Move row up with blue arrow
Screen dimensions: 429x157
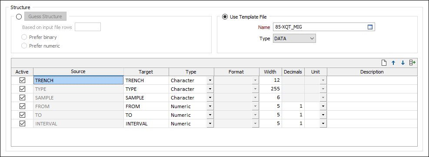click(x=393, y=63)
